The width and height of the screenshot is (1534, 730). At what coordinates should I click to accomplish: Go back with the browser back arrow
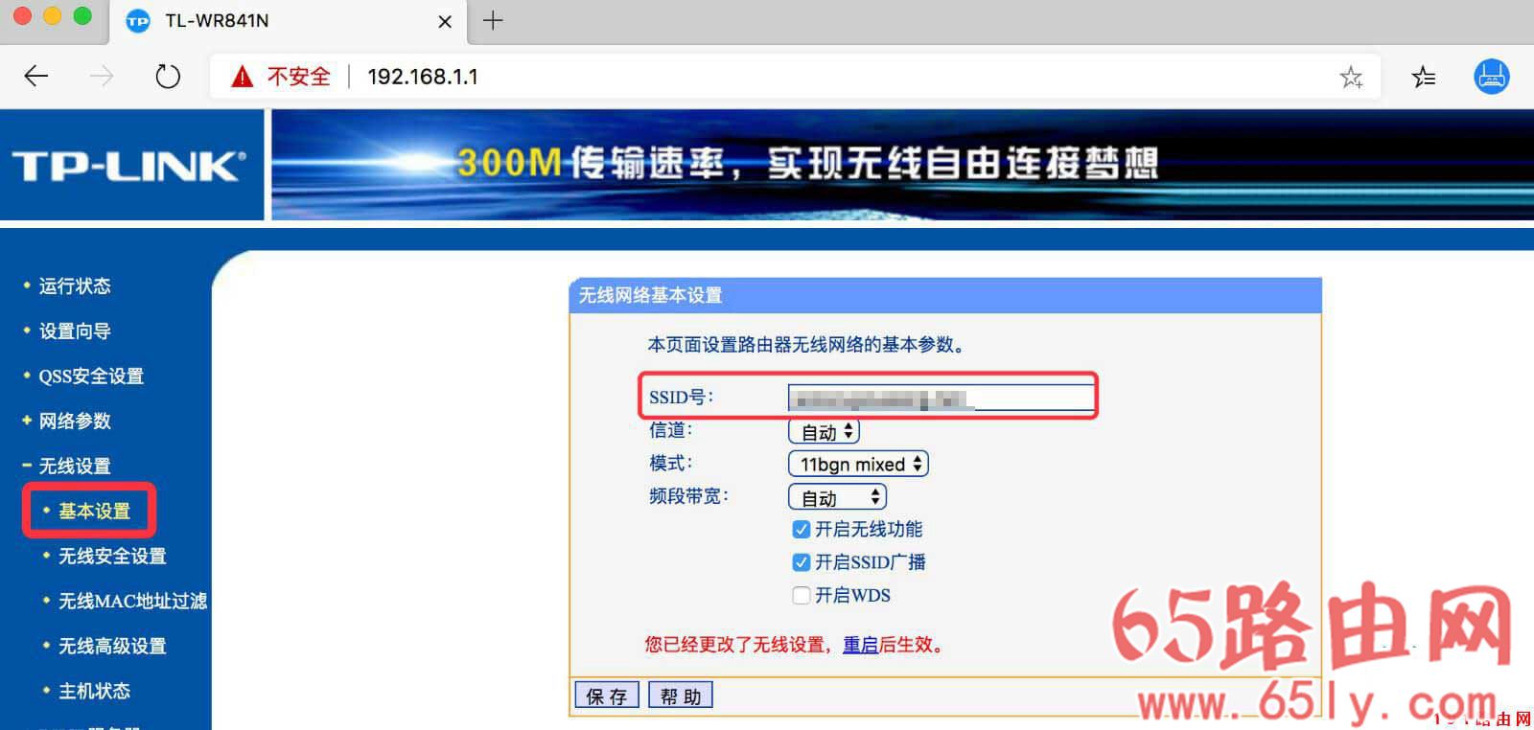click(x=36, y=76)
